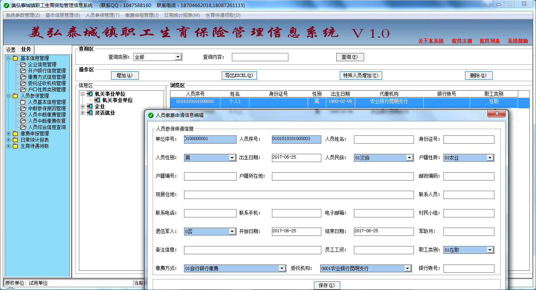536x290 pixels.
Task: Focus the 查询内容 input field
Action: (260, 57)
